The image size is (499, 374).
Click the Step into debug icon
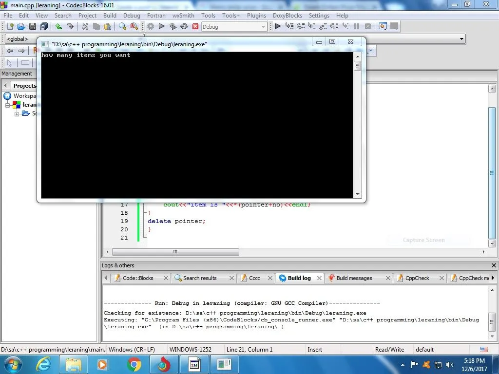pyautogui.click(x=311, y=26)
